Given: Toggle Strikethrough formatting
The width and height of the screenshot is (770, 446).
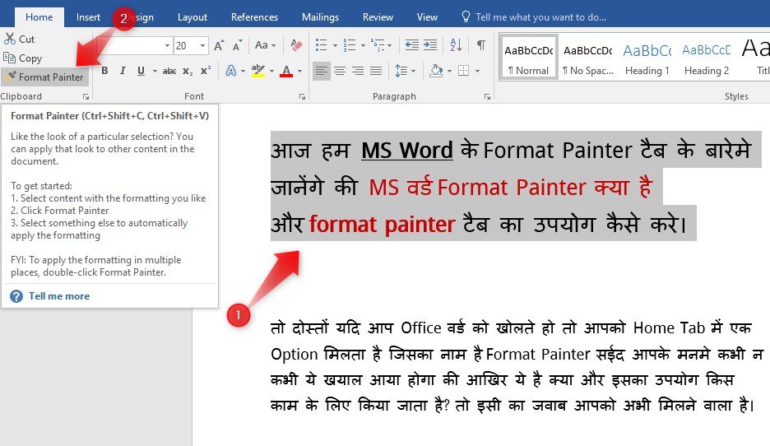Looking at the screenshot, I should (169, 72).
